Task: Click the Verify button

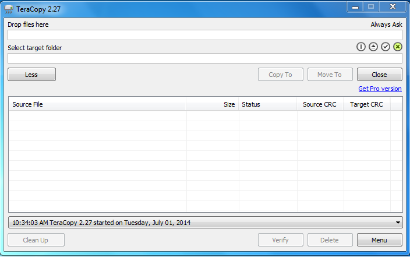Action: 281,240
